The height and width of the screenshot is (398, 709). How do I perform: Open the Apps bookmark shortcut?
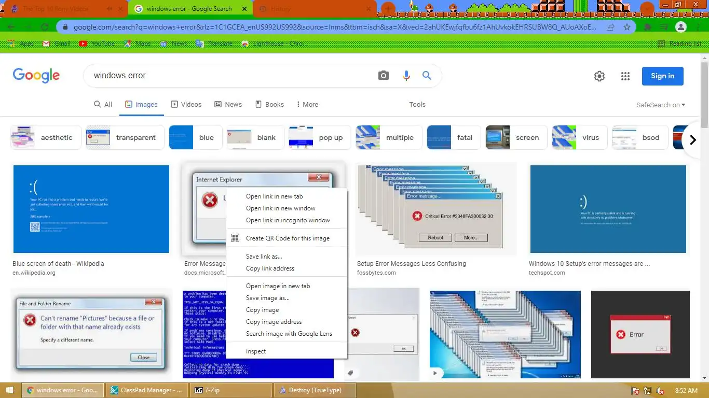(22, 44)
